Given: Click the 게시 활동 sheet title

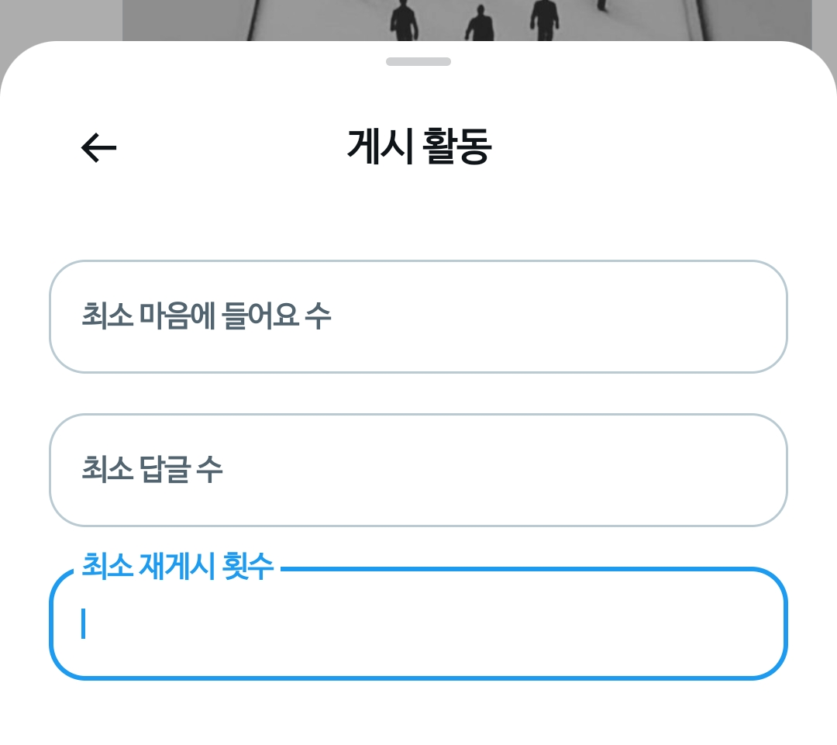Looking at the screenshot, I should (x=419, y=147).
